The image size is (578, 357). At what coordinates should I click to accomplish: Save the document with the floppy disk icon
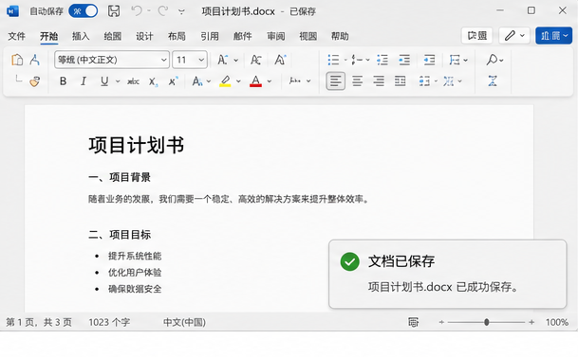[x=114, y=11]
